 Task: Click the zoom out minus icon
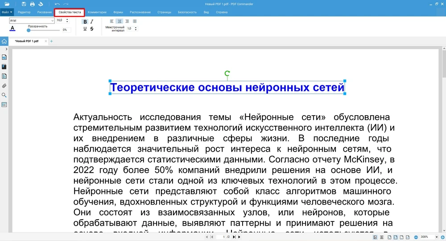[x=416, y=237]
